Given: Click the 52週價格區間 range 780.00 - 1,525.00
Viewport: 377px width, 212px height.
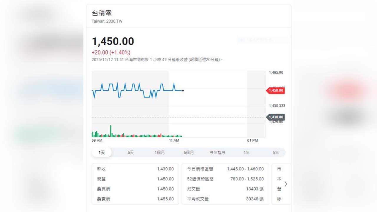Looking at the screenshot, I should tap(246, 179).
